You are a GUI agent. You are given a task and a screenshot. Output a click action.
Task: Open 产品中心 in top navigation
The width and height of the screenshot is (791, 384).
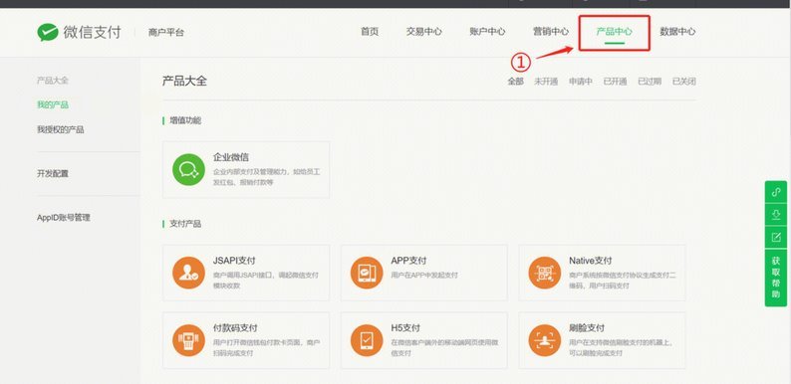pos(614,31)
